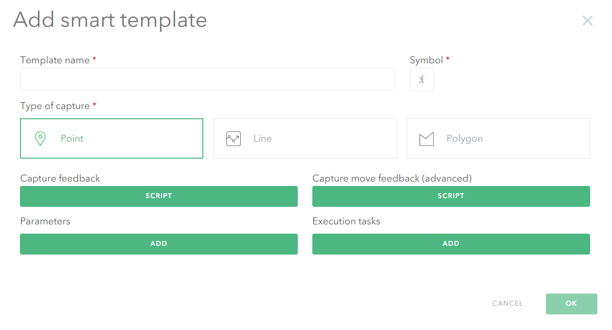The width and height of the screenshot is (612, 330).
Task: Open the symbol picker with the running figure icon
Action: coord(421,79)
